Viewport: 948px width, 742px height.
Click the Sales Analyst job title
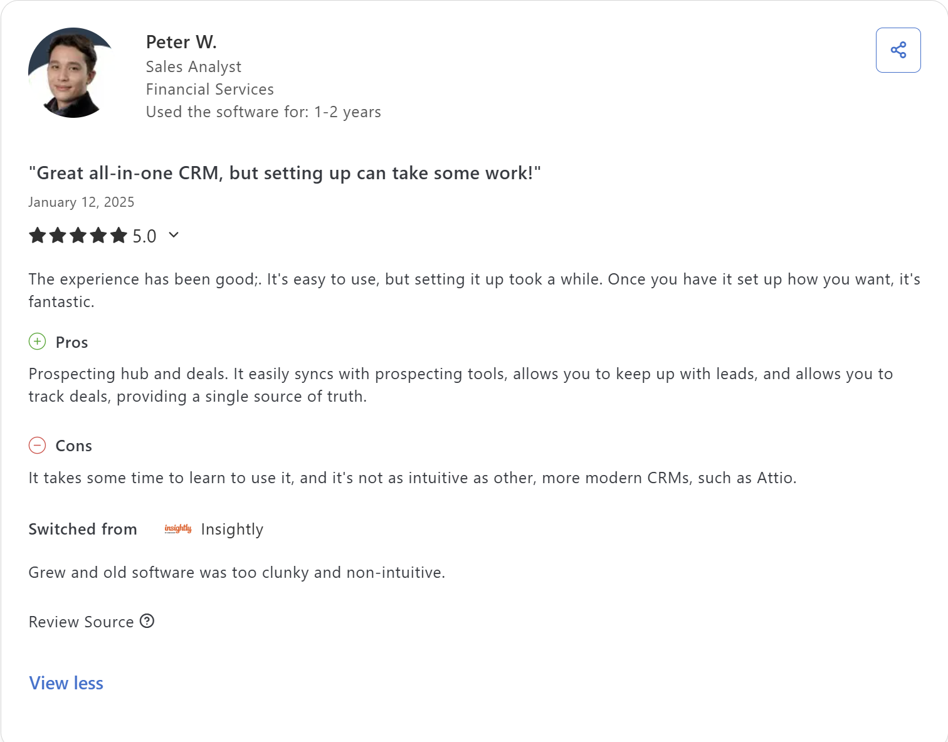point(193,66)
